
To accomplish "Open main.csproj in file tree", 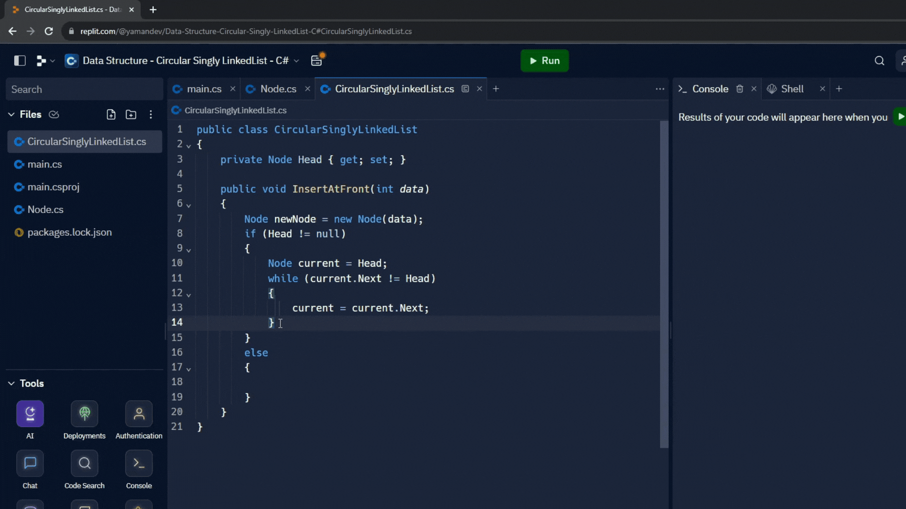I will point(53,187).
